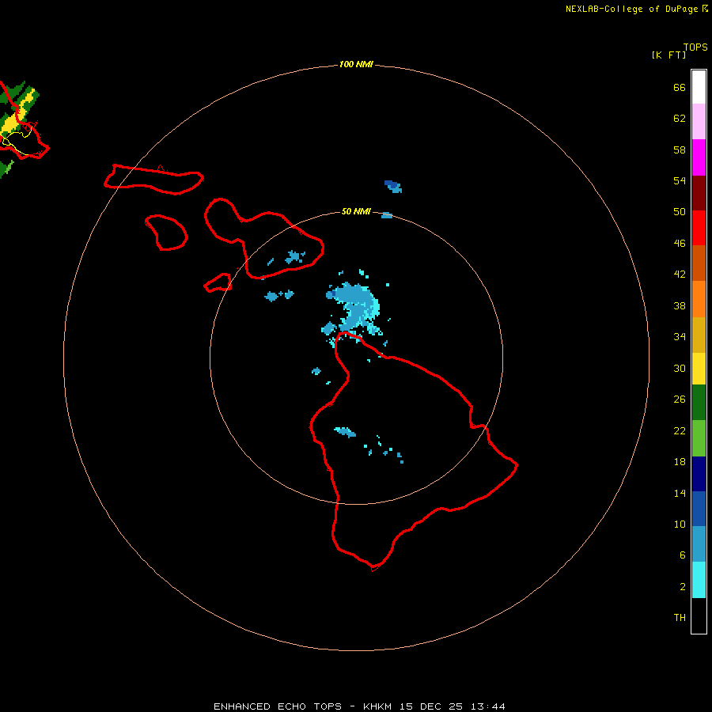Click the Kahoolawe island outline
This screenshot has width=712, height=712.
click(218, 282)
